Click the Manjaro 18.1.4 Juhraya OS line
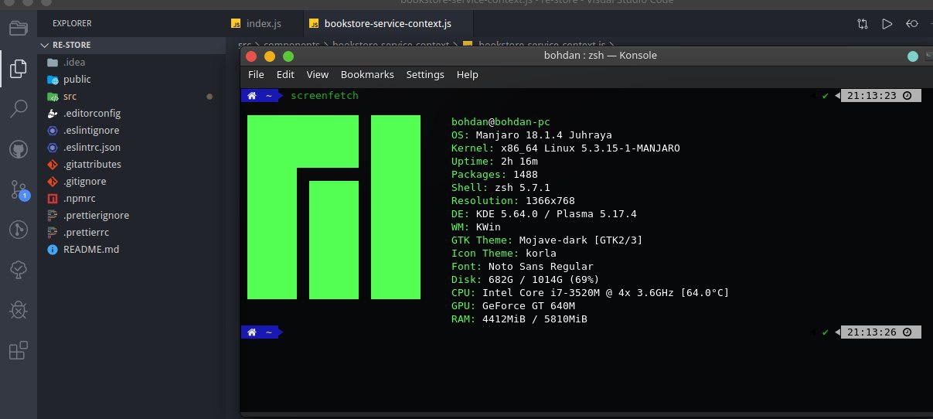Image resolution: width=933 pixels, height=419 pixels. point(532,135)
